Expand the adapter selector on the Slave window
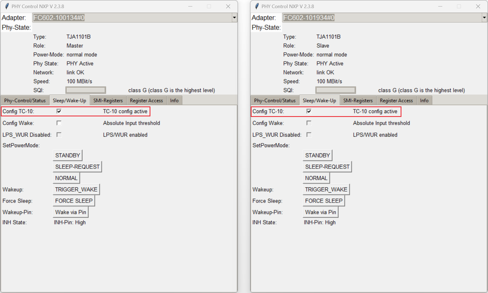Viewport: 488px width, 293px height. click(x=484, y=18)
